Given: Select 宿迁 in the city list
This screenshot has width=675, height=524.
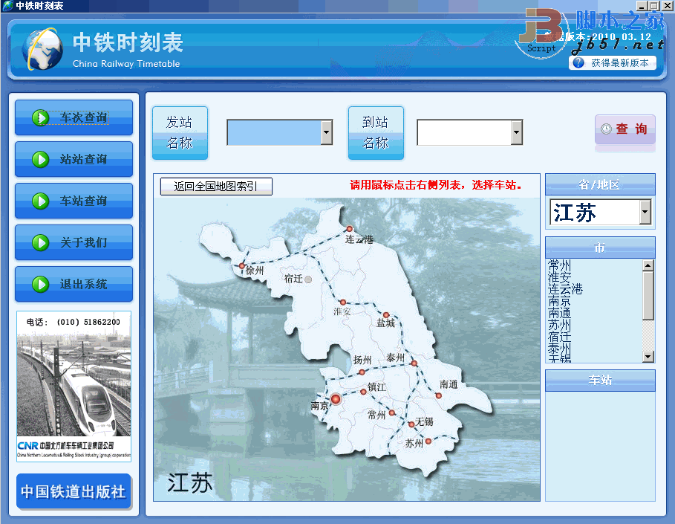Looking at the screenshot, I should click(x=559, y=337).
